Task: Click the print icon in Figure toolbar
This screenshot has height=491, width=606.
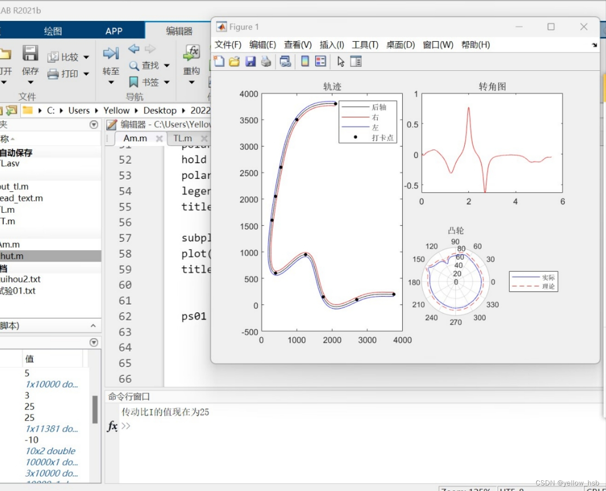Action: click(266, 61)
